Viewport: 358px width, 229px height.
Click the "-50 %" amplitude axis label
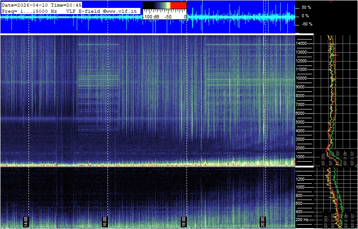[x=306, y=24]
